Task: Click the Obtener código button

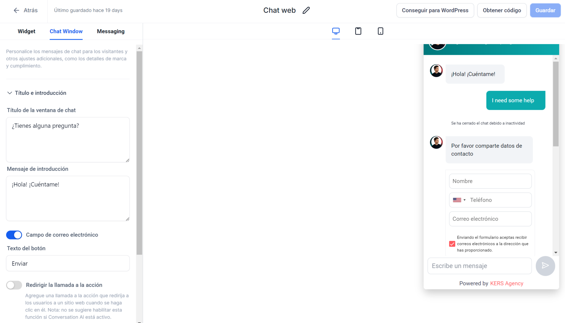Action: tap(502, 10)
